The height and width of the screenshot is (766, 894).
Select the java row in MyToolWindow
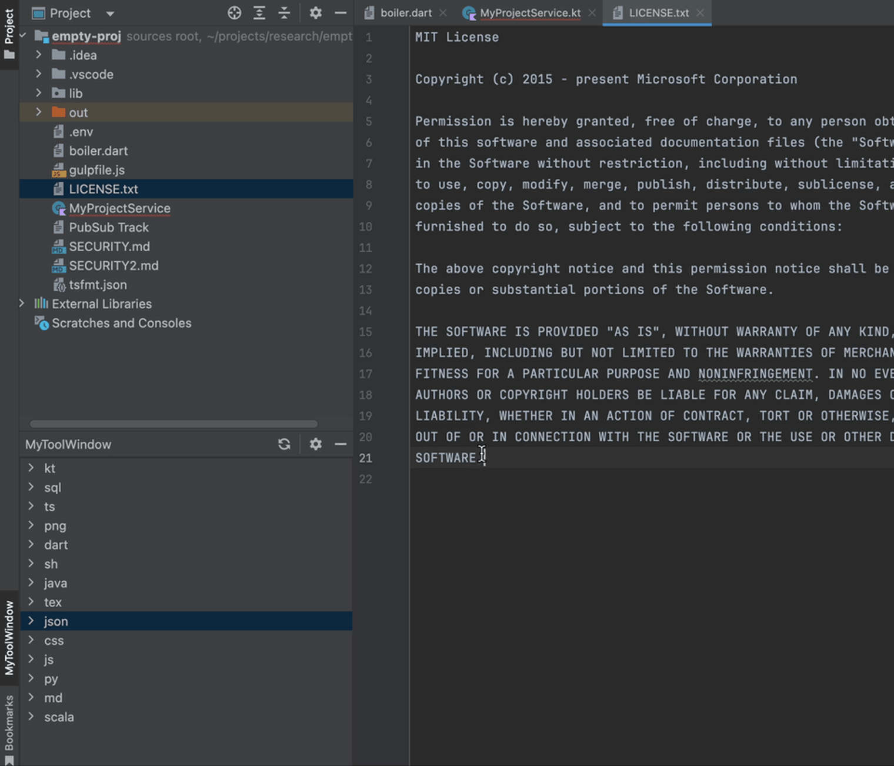(186, 583)
